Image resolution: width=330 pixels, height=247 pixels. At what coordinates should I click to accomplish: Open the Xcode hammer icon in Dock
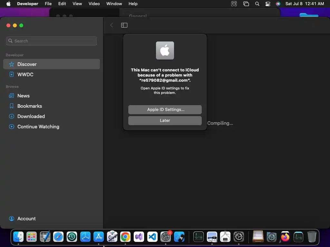(x=179, y=237)
